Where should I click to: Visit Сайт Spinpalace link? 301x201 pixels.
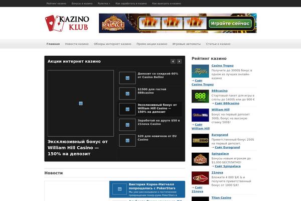228,166
